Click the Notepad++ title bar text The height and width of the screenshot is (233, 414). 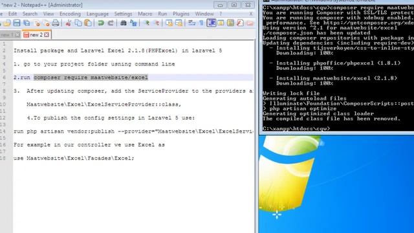tap(43, 5)
